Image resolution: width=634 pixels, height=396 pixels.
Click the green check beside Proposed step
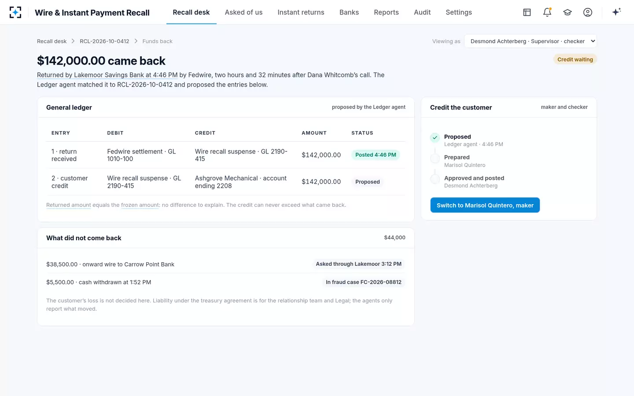[x=435, y=138]
